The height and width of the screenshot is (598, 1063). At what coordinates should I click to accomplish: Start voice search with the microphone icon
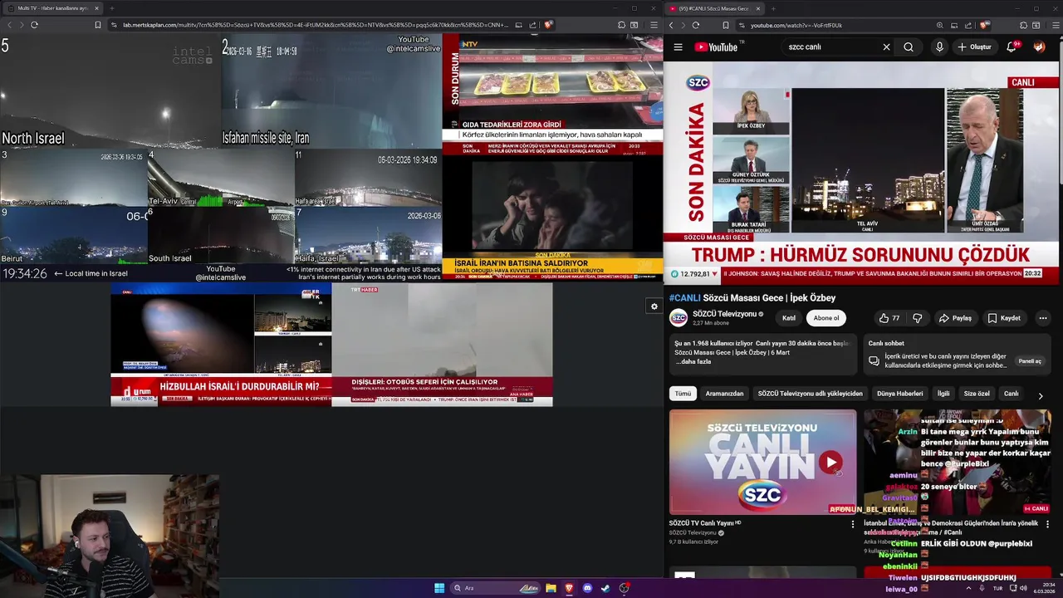939,47
